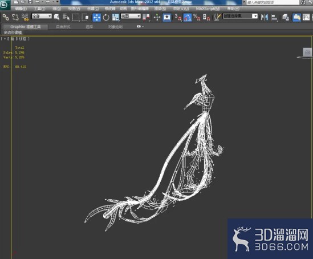Viewport: 313px width, 259px height.
Task: Open the 图形编辑器 menu
Action: point(140,9)
